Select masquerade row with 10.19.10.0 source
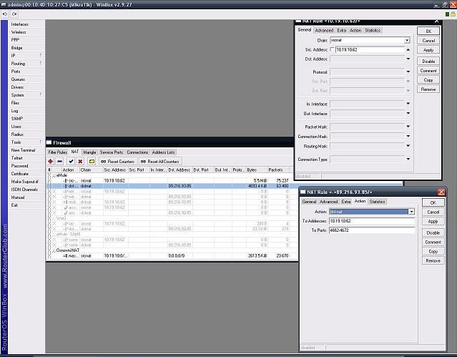The height and width of the screenshot is (357, 457). [172, 256]
